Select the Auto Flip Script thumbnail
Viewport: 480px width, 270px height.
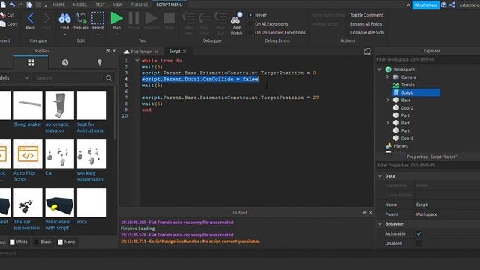click(28, 154)
